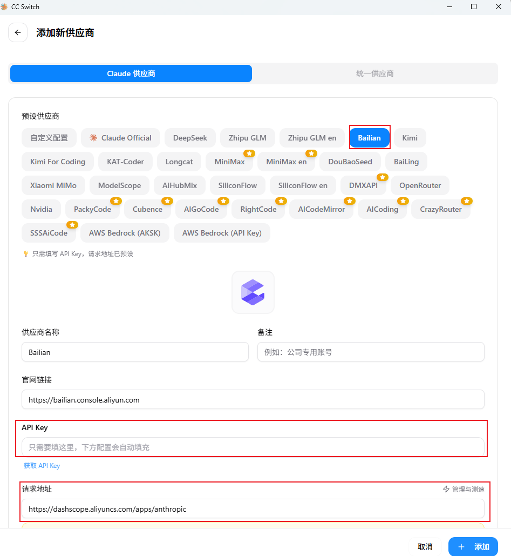Image resolution: width=511 pixels, height=556 pixels.
Task: Switch to the Claude 供应商 tab
Action: [131, 73]
